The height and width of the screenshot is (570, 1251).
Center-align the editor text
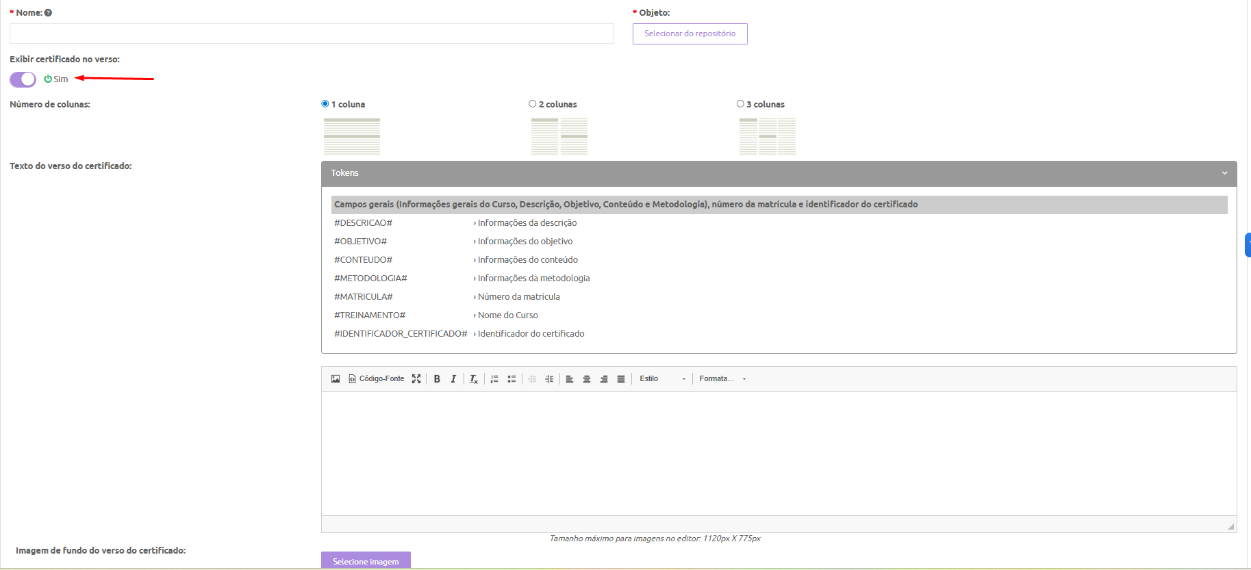pyautogui.click(x=587, y=379)
